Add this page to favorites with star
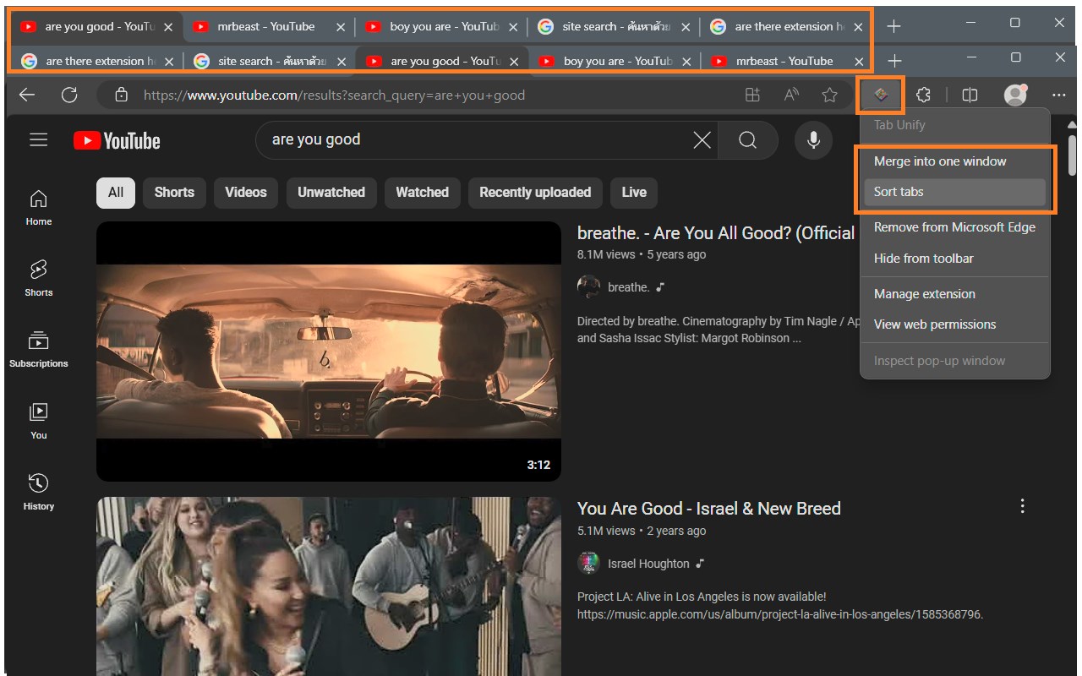Viewport: 1082px width, 676px height. (x=830, y=95)
